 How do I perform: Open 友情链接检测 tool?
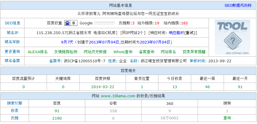[x=66, y=52]
